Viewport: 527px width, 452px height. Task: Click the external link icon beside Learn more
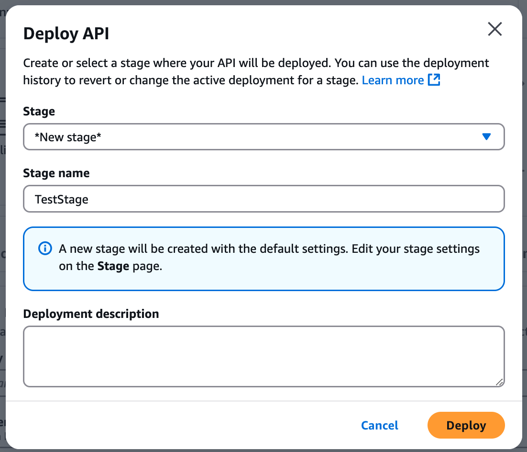(x=434, y=80)
